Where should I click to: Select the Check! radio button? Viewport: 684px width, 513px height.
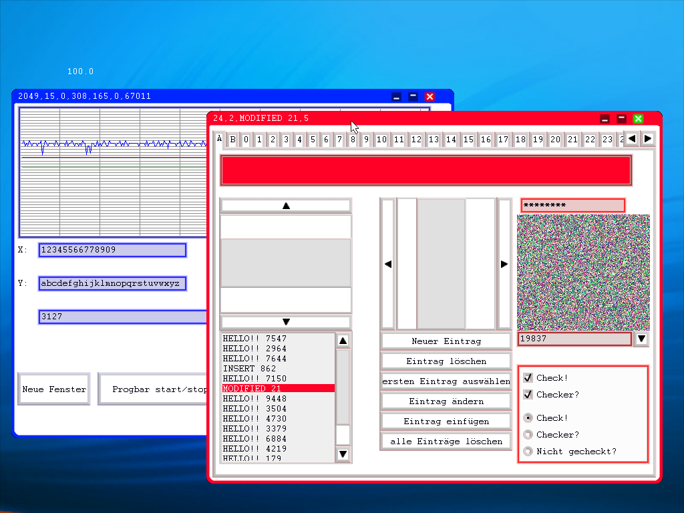528,418
